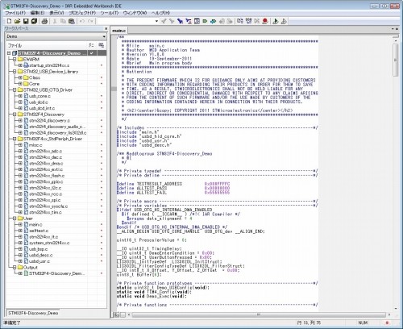
Task: Click the editor vertical scrollbar thumb
Action: click(395, 60)
